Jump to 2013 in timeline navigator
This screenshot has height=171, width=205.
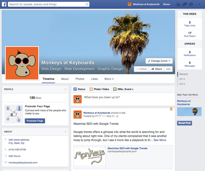click(x=182, y=84)
